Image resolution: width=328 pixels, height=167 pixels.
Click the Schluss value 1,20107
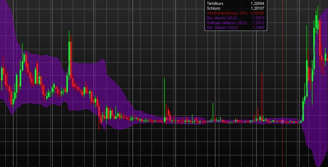click(258, 8)
